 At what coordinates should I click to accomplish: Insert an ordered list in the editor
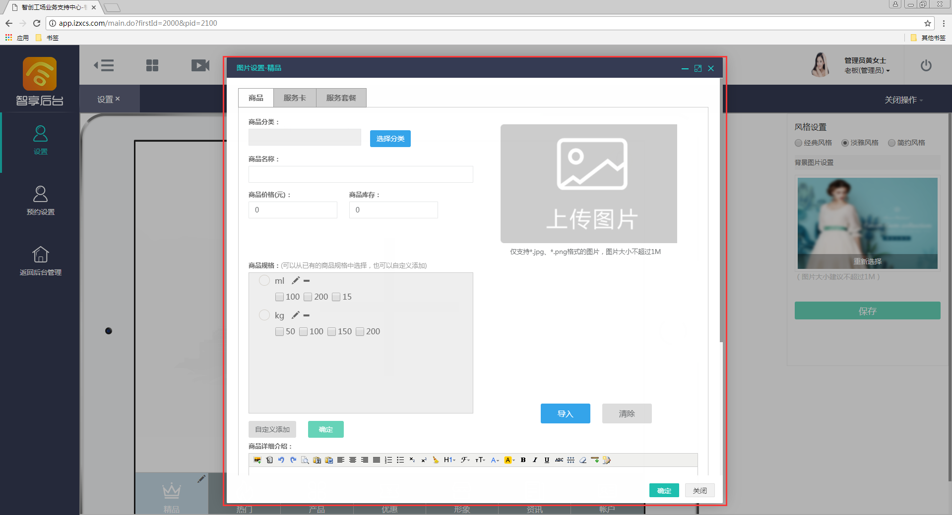point(388,460)
